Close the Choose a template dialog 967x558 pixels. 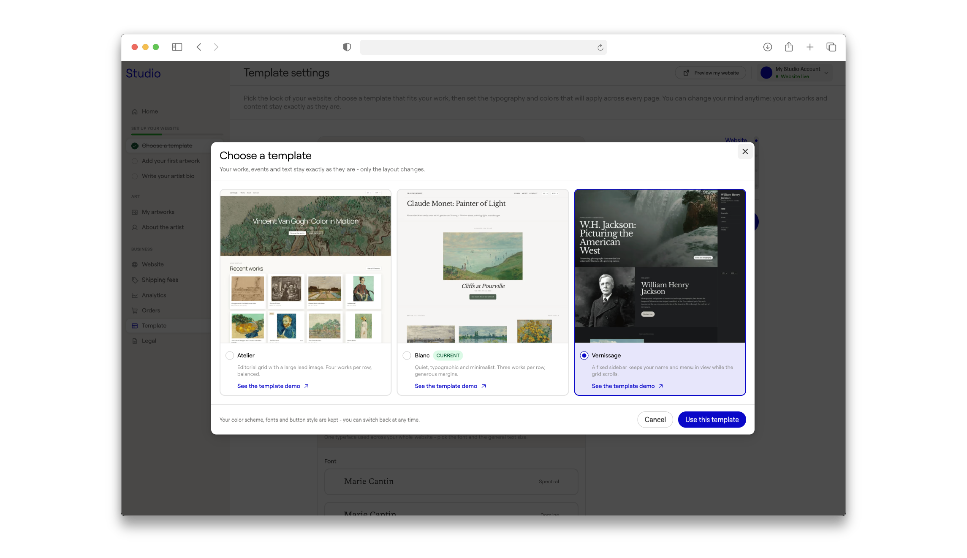coord(745,151)
